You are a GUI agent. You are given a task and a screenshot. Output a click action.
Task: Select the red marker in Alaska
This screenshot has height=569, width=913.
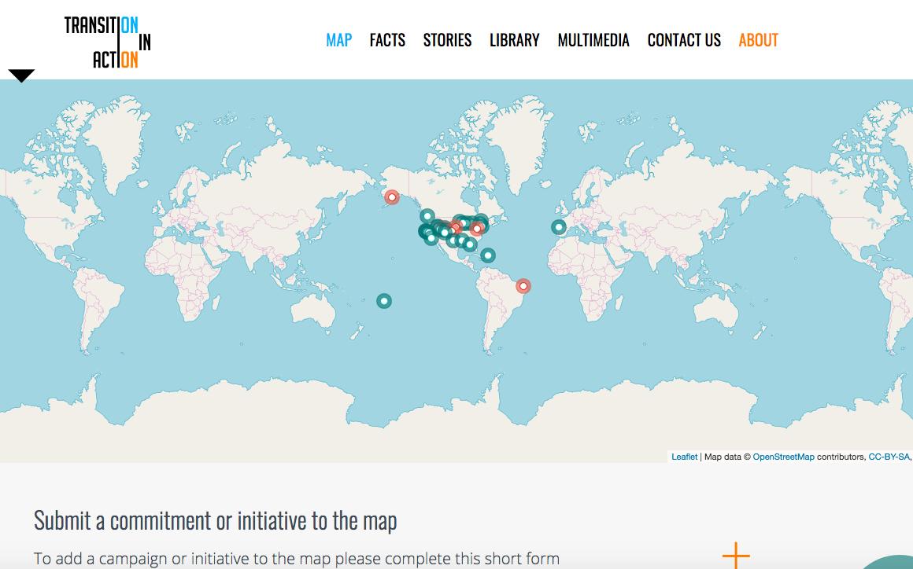[x=392, y=197]
